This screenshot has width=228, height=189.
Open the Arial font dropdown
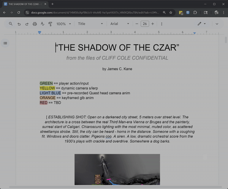click(120, 24)
